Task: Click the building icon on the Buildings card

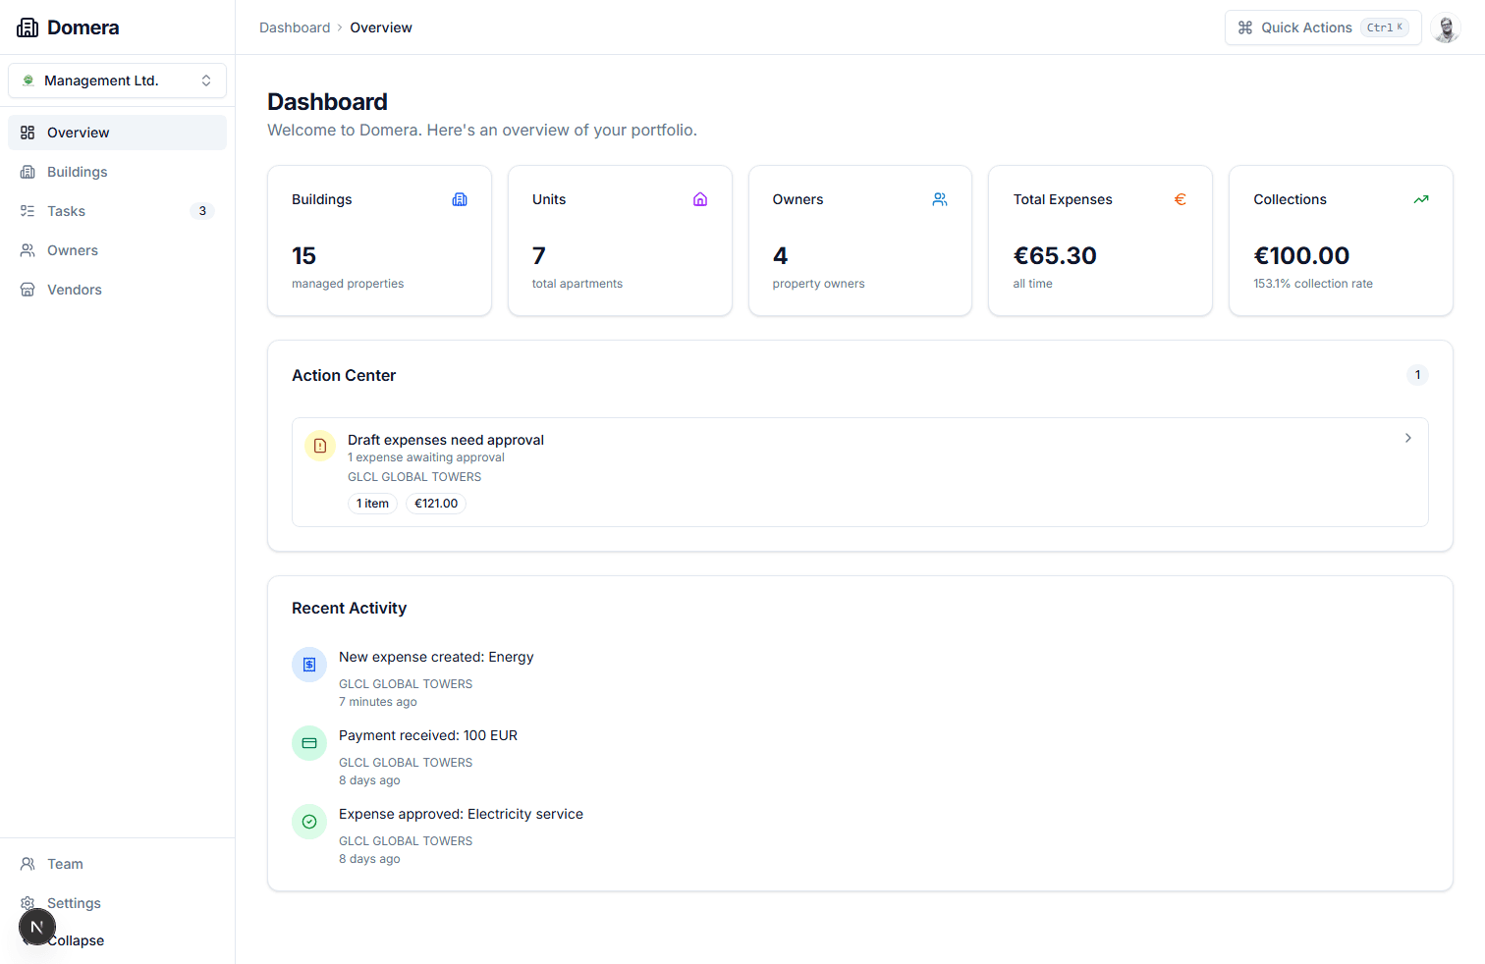Action: [460, 198]
